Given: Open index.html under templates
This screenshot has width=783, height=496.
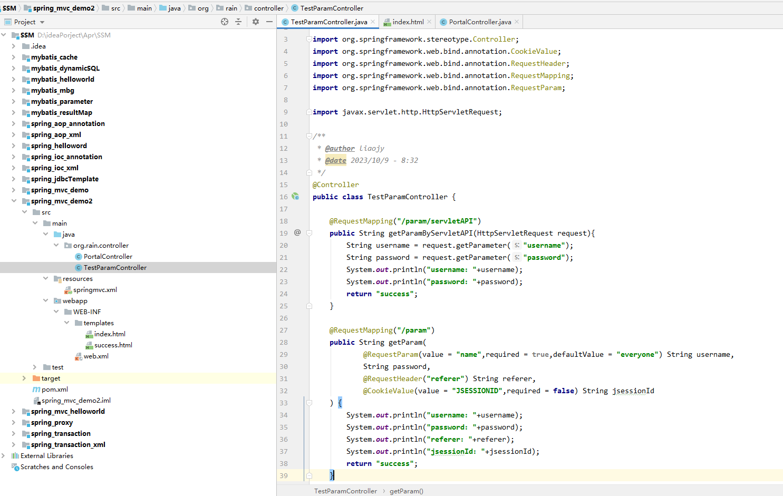Looking at the screenshot, I should point(110,334).
